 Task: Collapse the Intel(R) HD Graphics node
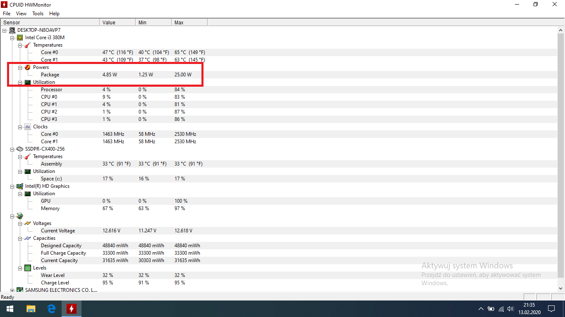point(12,186)
